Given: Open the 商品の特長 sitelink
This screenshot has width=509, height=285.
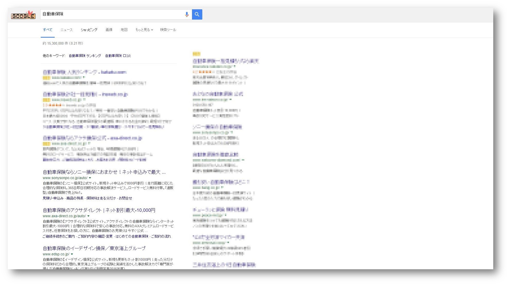Looking at the screenshot, I should [x=75, y=198].
